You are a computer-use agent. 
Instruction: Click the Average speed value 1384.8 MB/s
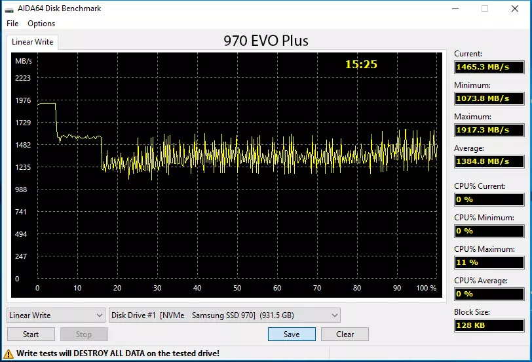(x=489, y=161)
